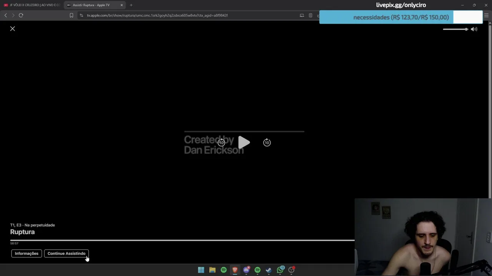
Task: Adjust the player volume slider
Action: pyautogui.click(x=455, y=29)
